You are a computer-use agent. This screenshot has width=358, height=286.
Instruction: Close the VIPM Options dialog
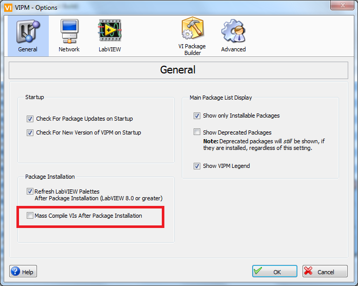point(342,5)
